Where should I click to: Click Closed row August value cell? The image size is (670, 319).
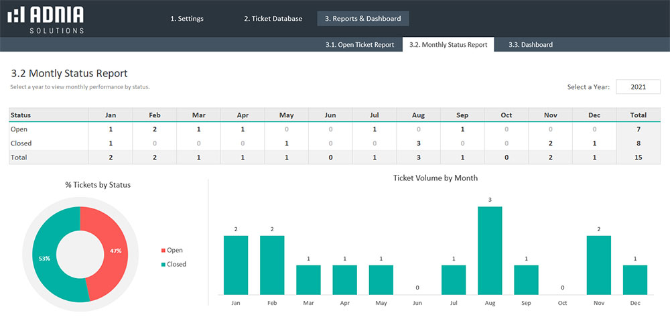[x=418, y=143]
